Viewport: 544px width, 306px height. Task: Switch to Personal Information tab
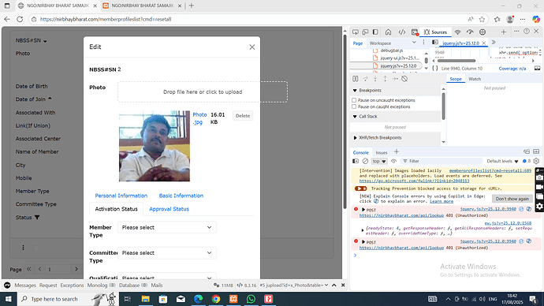click(x=121, y=196)
